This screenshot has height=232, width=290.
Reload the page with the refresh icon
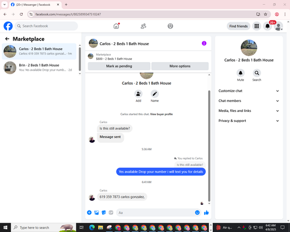21,14
